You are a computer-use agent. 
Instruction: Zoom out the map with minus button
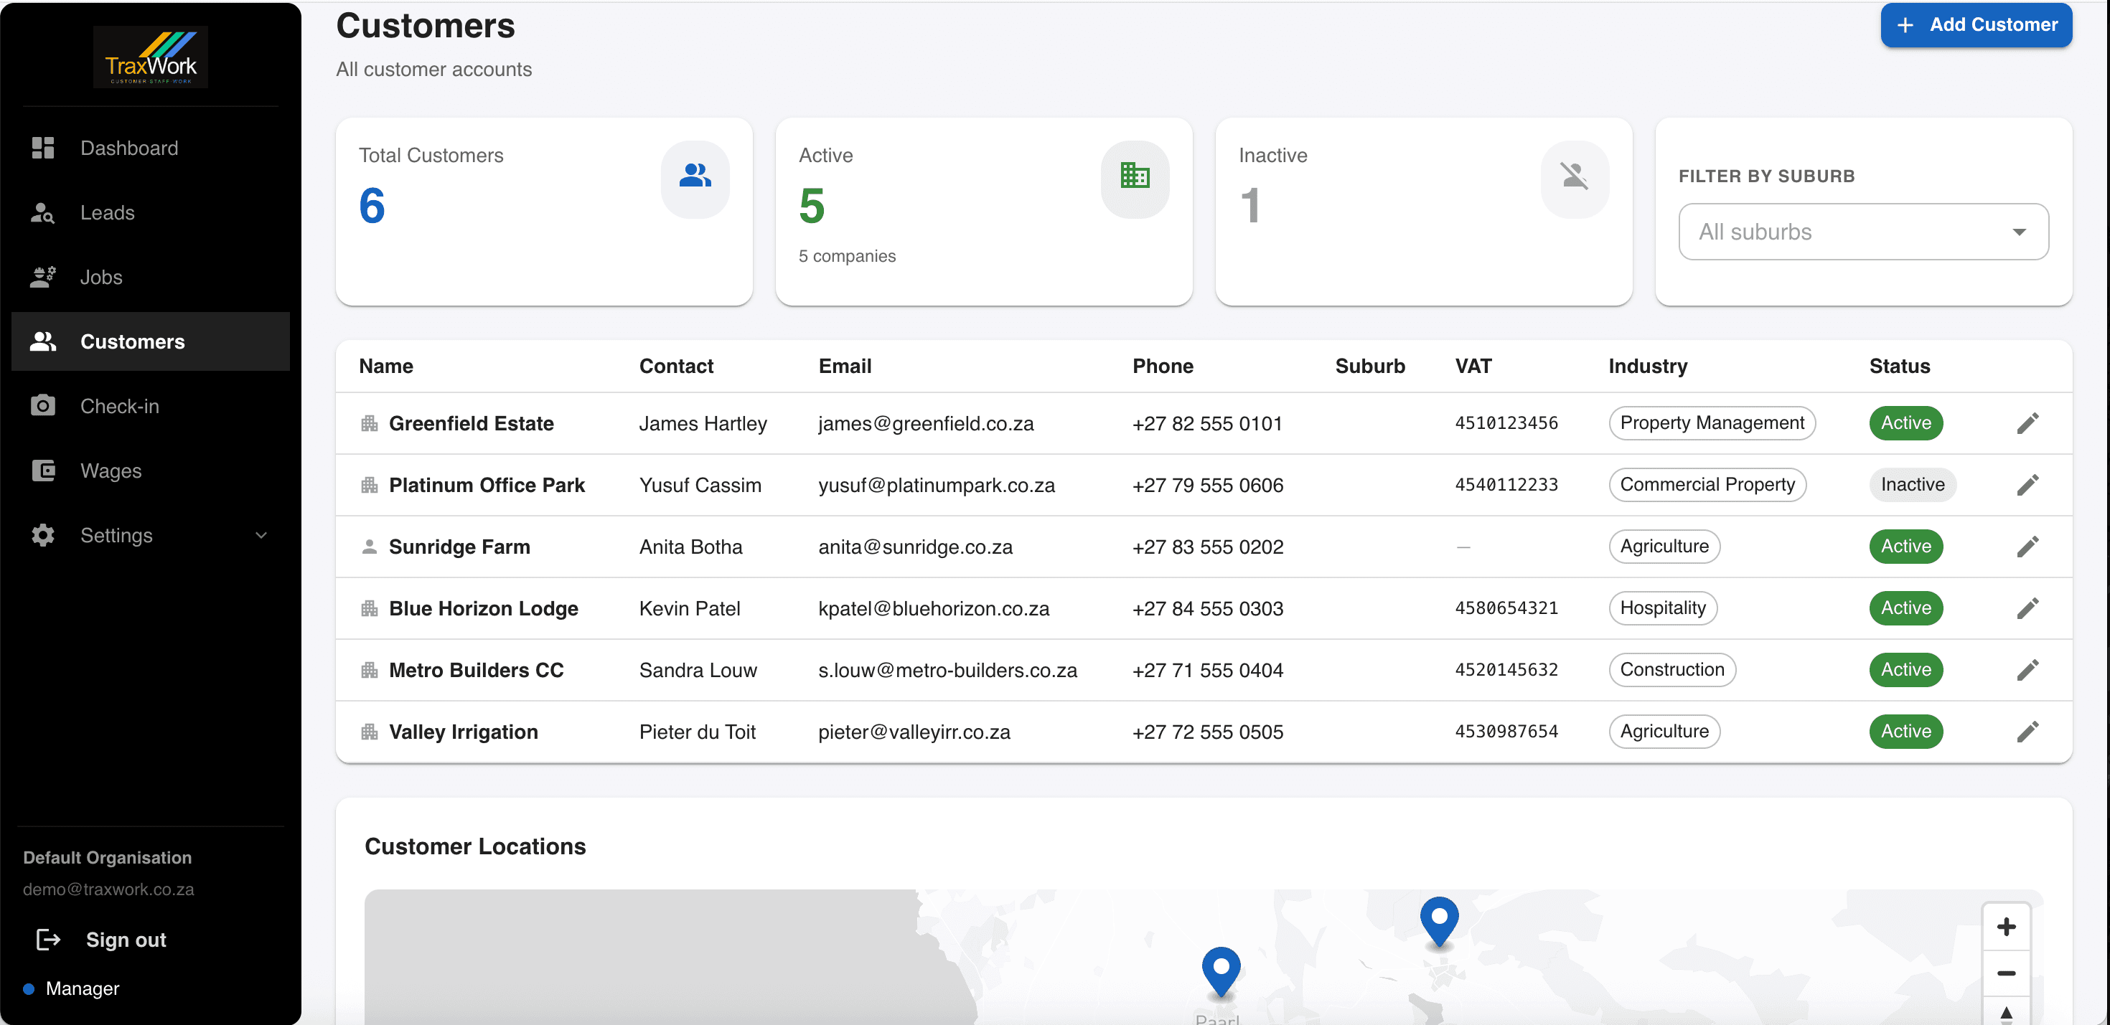click(2006, 973)
